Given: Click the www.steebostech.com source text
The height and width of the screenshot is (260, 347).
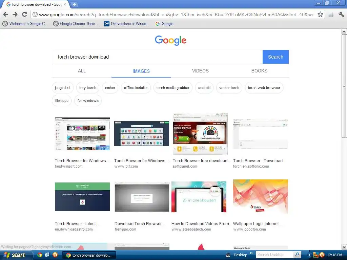Looking at the screenshot, I should click(191, 229).
